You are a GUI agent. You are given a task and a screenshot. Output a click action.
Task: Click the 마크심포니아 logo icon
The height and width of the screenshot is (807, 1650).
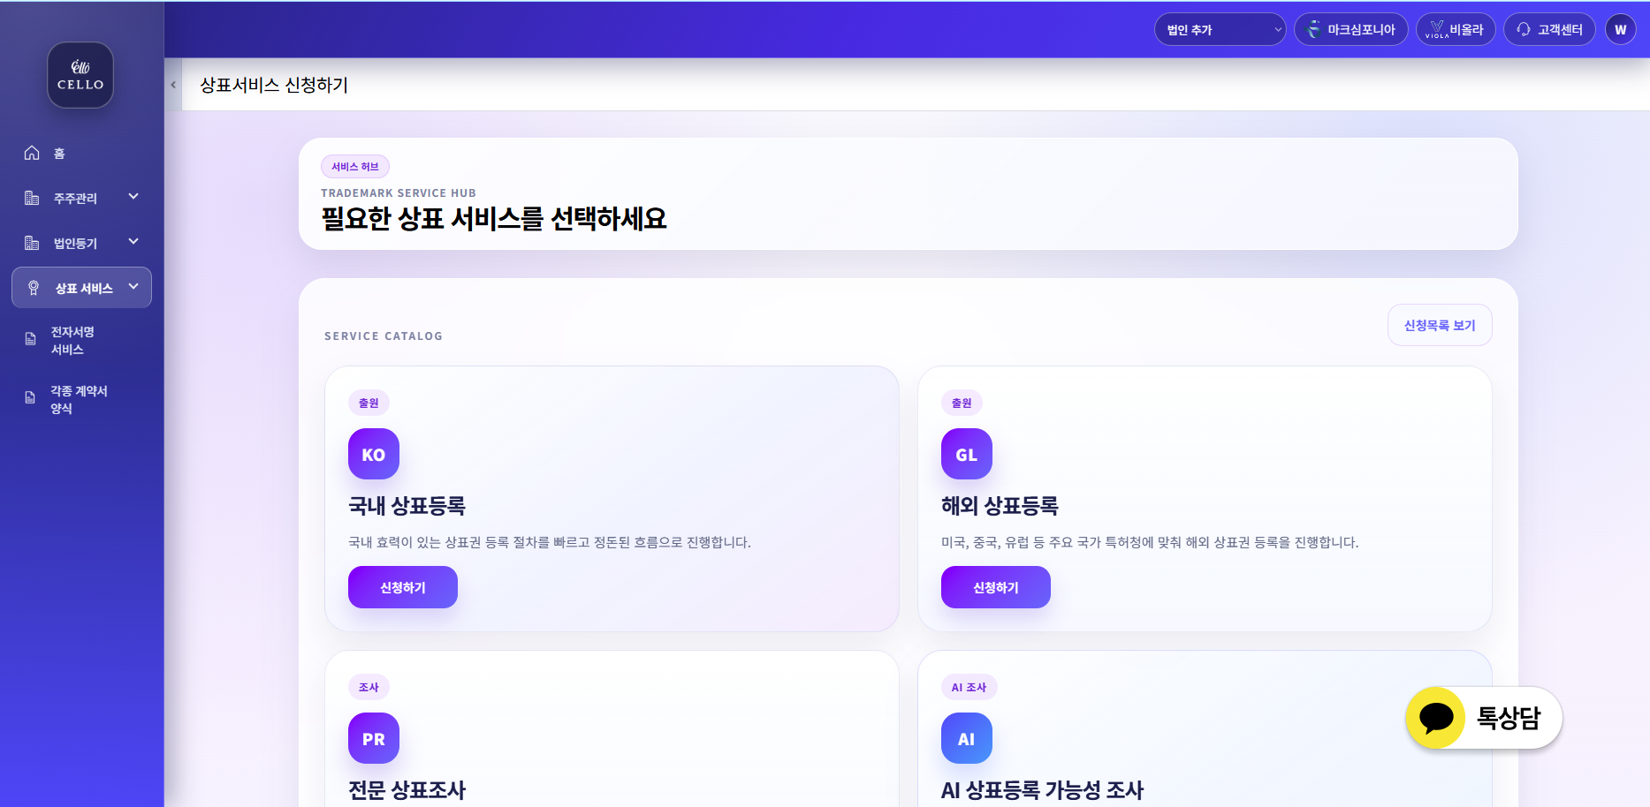pyautogui.click(x=1314, y=29)
